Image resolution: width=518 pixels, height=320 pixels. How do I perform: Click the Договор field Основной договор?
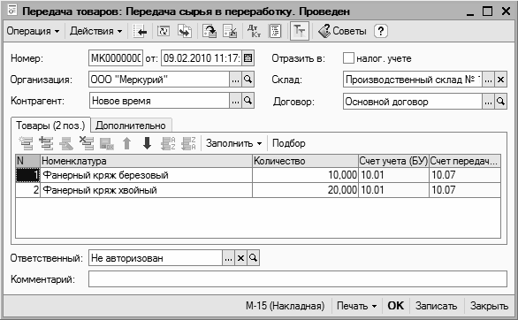(412, 102)
